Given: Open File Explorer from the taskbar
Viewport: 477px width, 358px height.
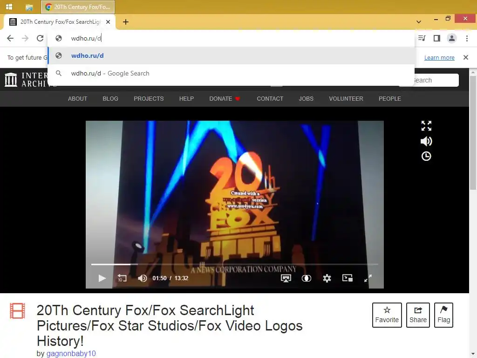Looking at the screenshot, I should (29, 7).
